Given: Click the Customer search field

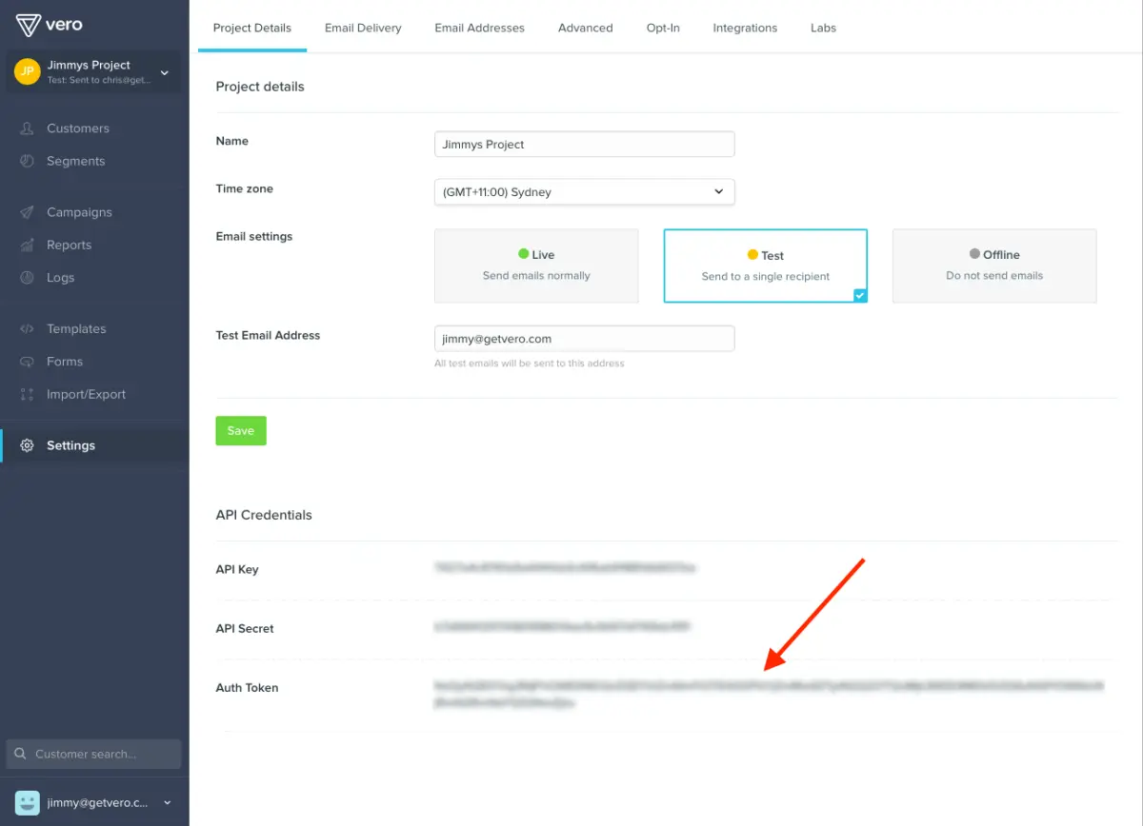Looking at the screenshot, I should click(x=92, y=753).
